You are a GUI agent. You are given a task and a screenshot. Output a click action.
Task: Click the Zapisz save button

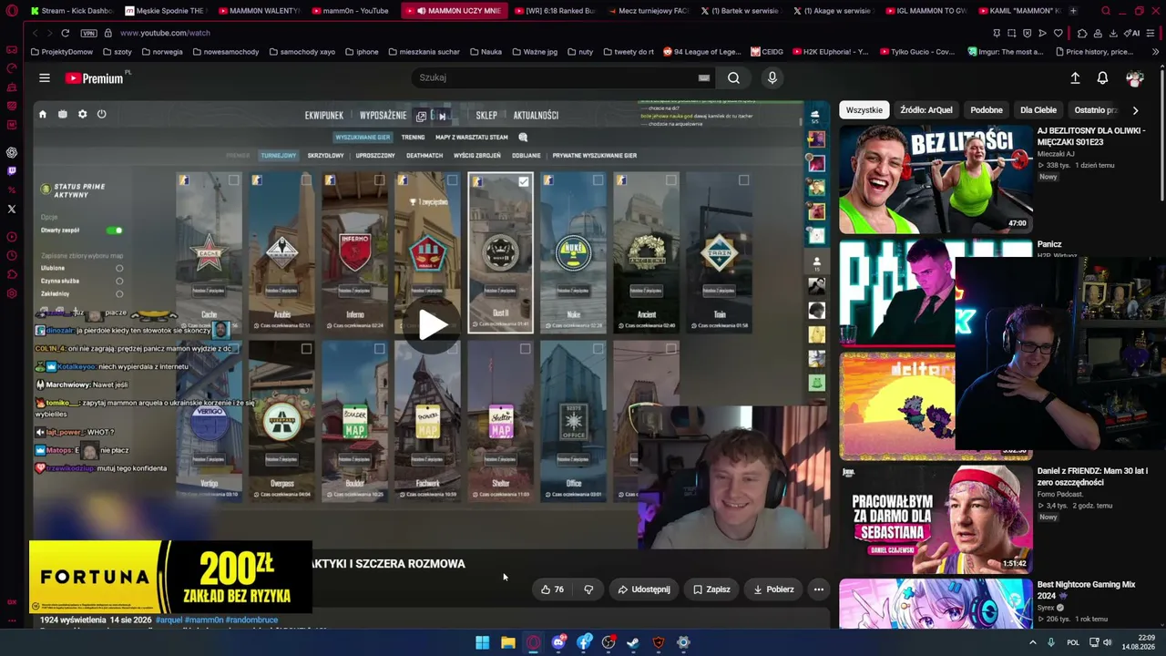(x=711, y=589)
